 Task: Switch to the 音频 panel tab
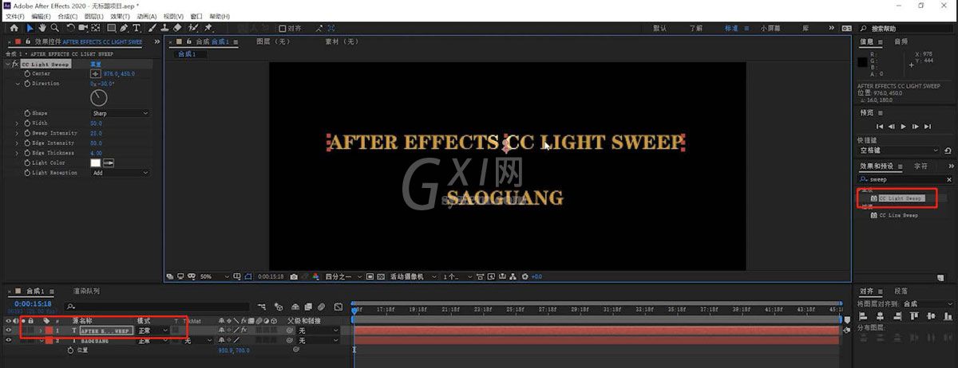click(x=901, y=41)
